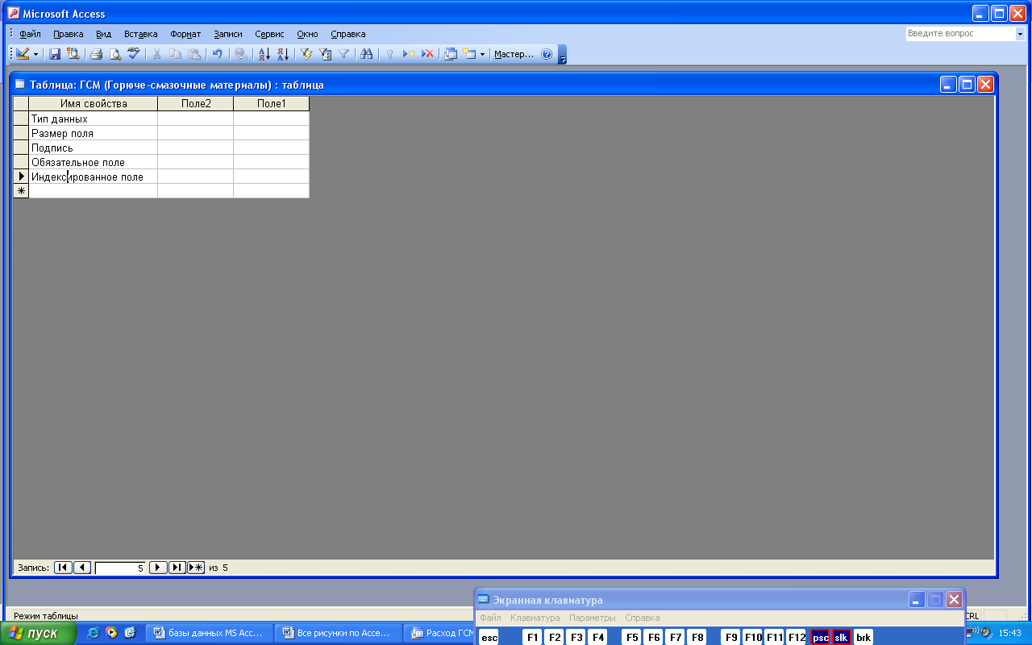Open Filter by Form
1032x645 pixels.
[325, 54]
